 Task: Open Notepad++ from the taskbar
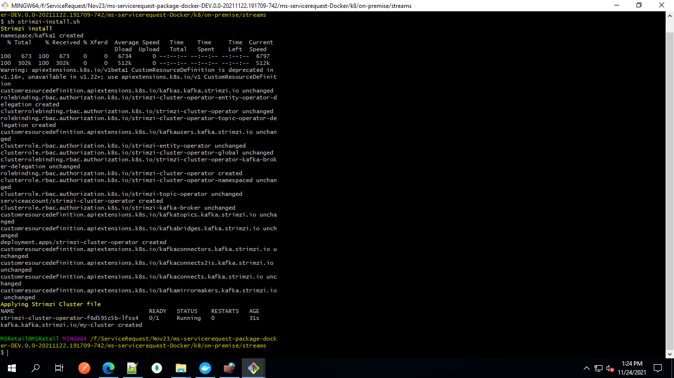click(x=133, y=368)
